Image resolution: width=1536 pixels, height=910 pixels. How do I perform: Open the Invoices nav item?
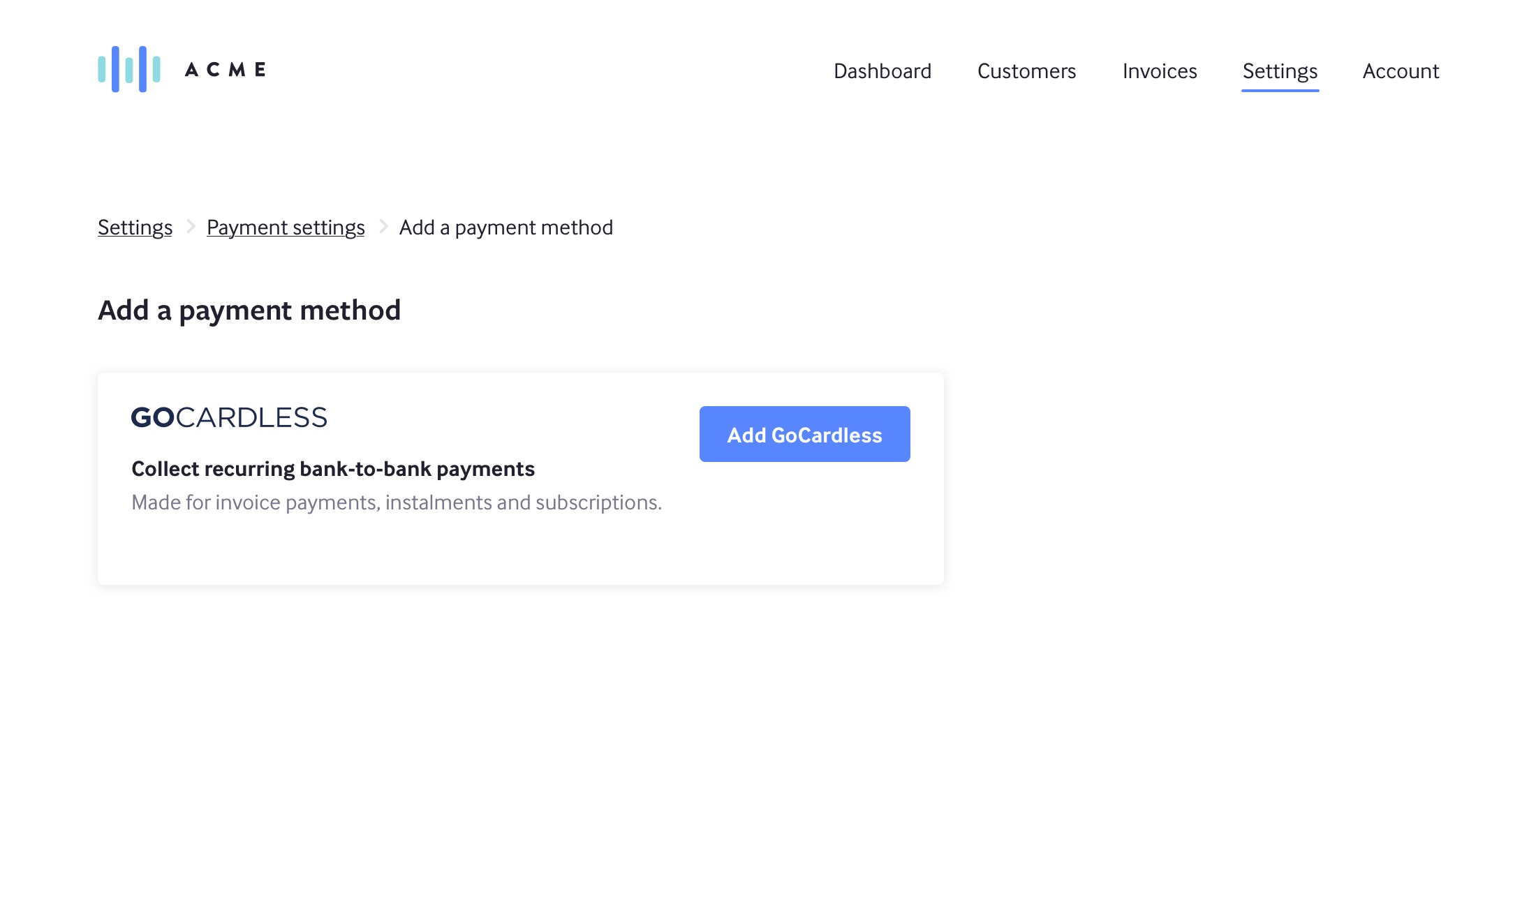pos(1160,71)
